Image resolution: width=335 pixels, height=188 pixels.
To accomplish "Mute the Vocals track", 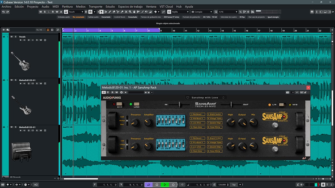I will coord(11,37).
